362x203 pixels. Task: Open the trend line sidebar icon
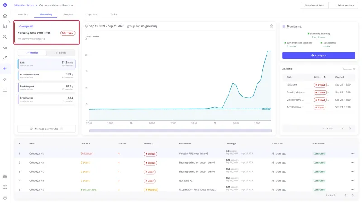tap(5, 58)
